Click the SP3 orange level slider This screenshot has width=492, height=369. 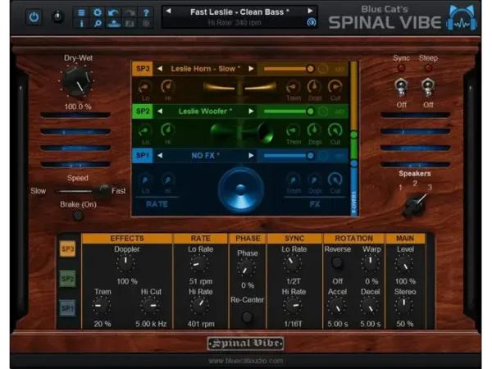coord(289,69)
